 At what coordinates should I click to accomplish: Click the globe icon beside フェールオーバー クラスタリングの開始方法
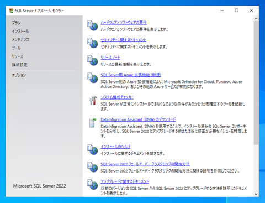(x=92, y=167)
